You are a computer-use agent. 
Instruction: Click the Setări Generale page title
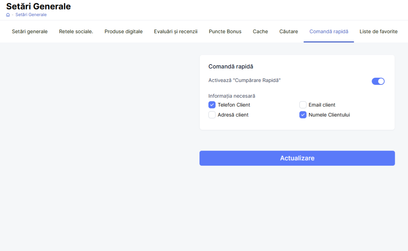(39, 6)
